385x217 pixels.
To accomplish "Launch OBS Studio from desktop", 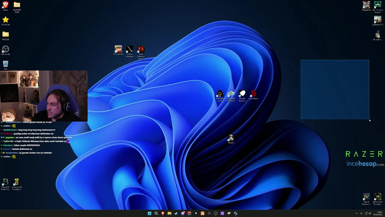I will (5, 50).
